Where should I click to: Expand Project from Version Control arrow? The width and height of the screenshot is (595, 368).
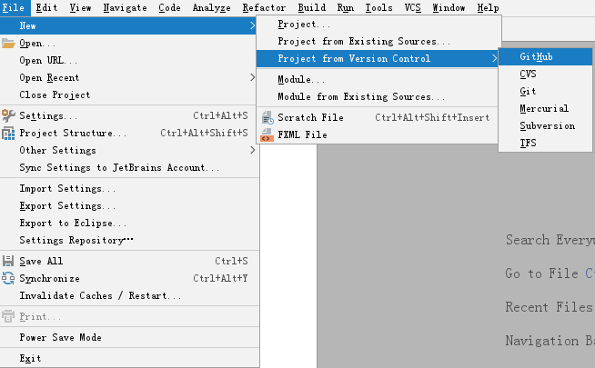click(494, 59)
